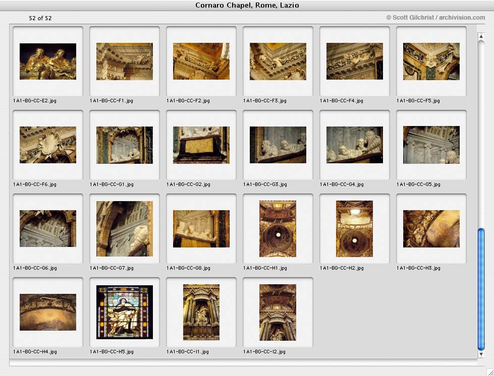
Task: Select thumbnail 1A1-BG-CC-E2.jpg golden statues
Action: coord(48,61)
